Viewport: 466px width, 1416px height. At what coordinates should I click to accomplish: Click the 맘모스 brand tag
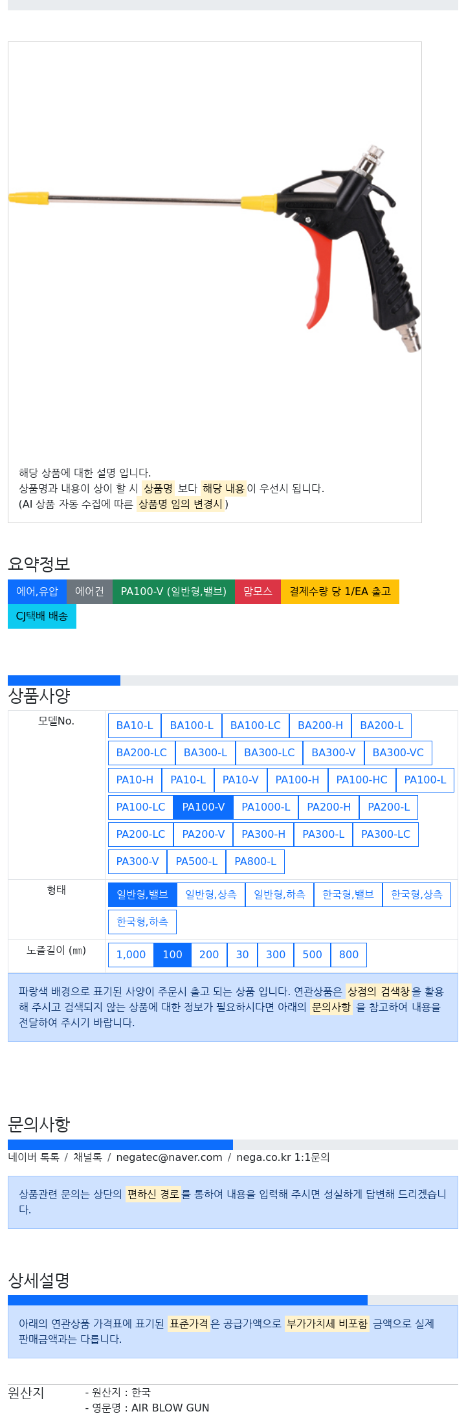[258, 592]
